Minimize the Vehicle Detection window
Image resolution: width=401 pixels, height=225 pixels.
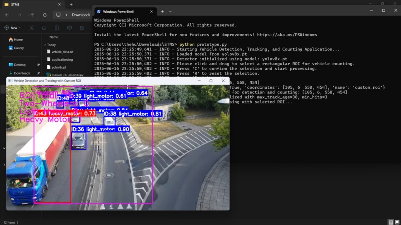pos(199,81)
